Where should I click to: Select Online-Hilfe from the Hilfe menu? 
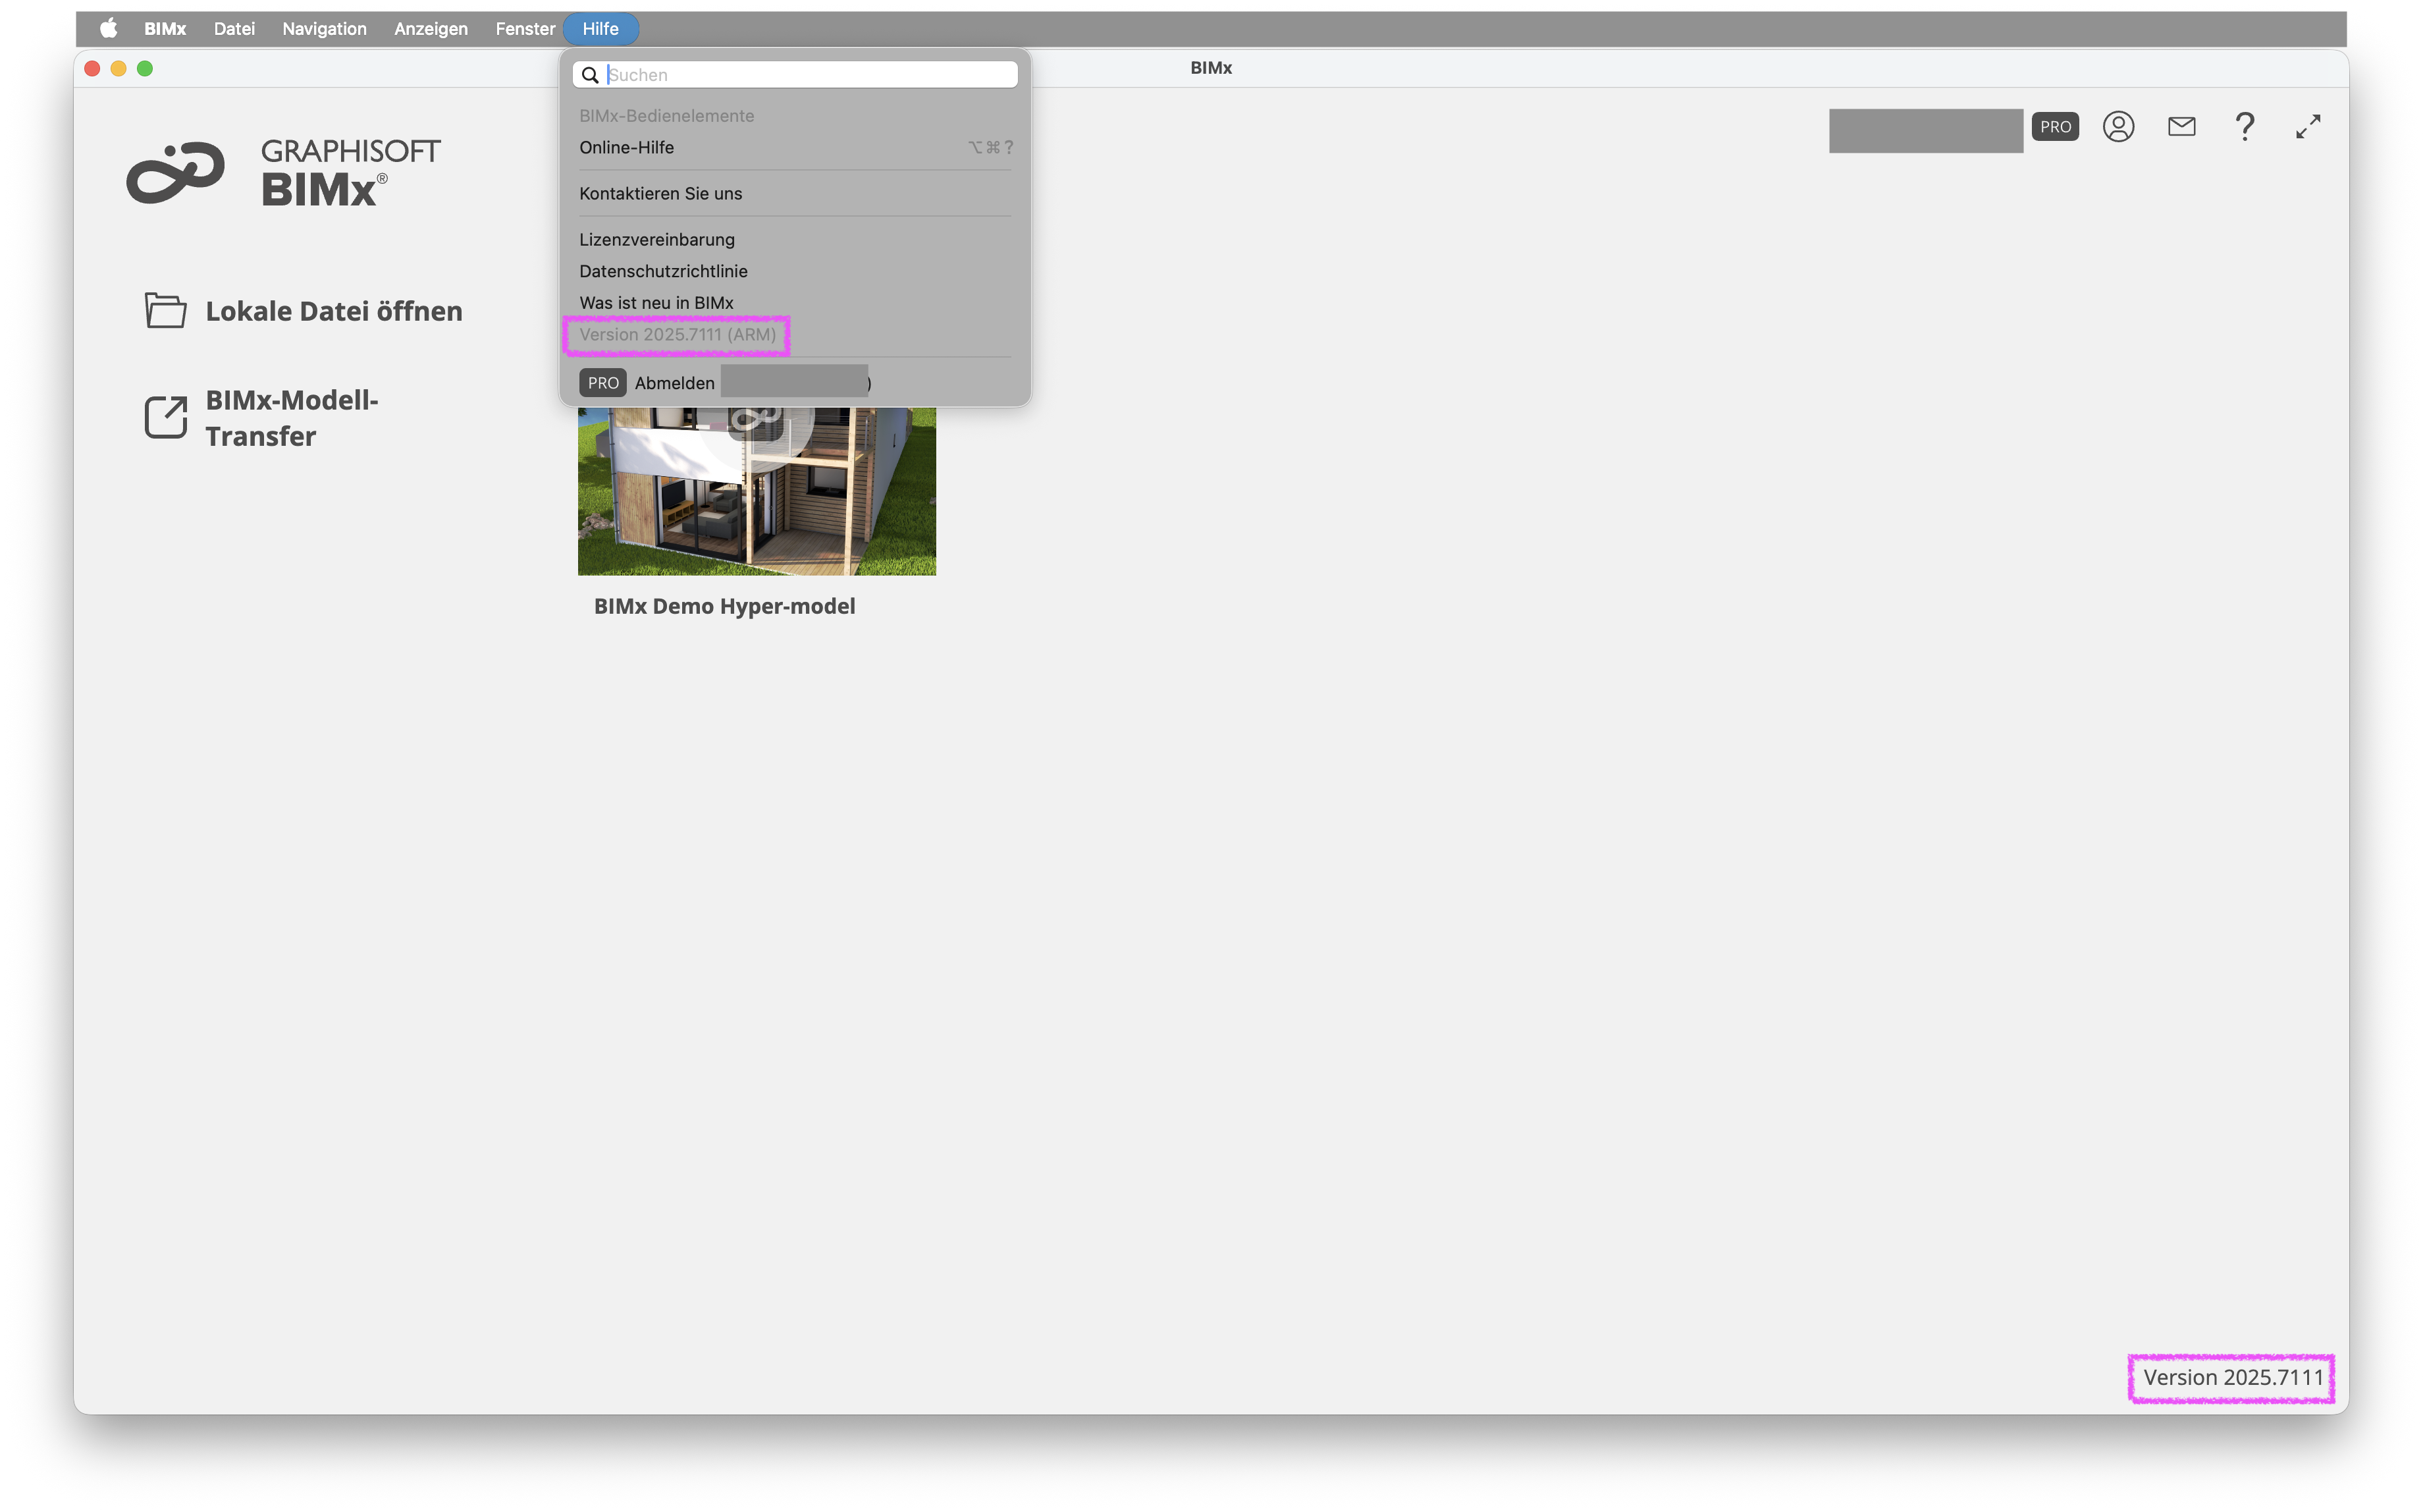[x=795, y=147]
